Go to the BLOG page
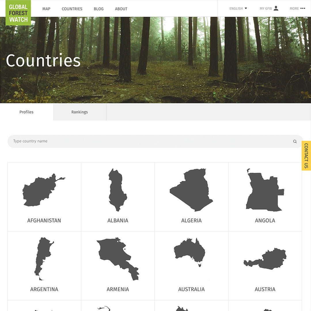This screenshot has width=311, height=311. 98,9
